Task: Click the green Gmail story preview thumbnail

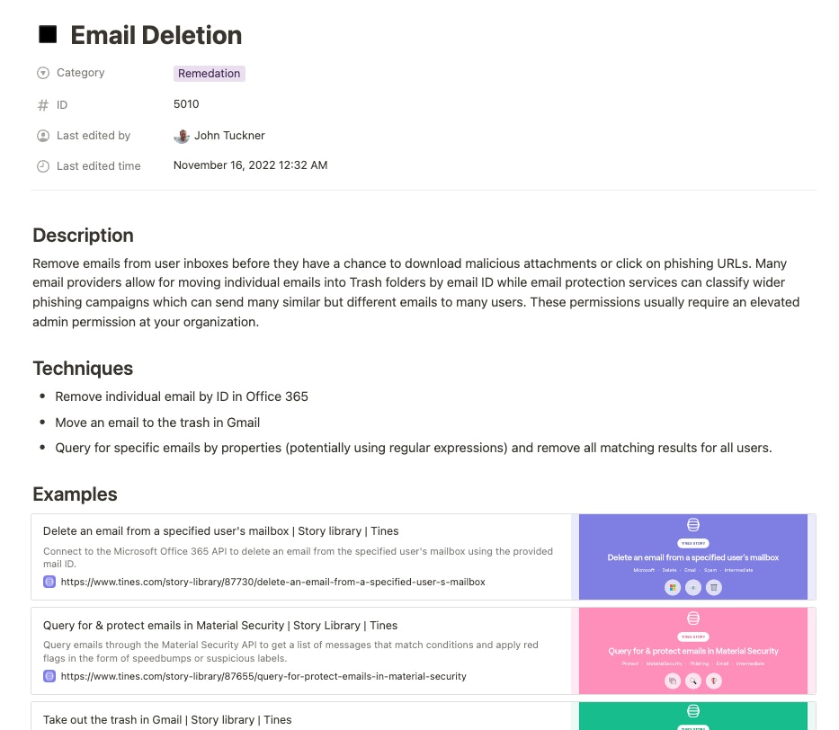Action: [x=692, y=716]
